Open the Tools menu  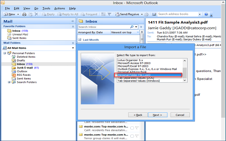point(46,8)
